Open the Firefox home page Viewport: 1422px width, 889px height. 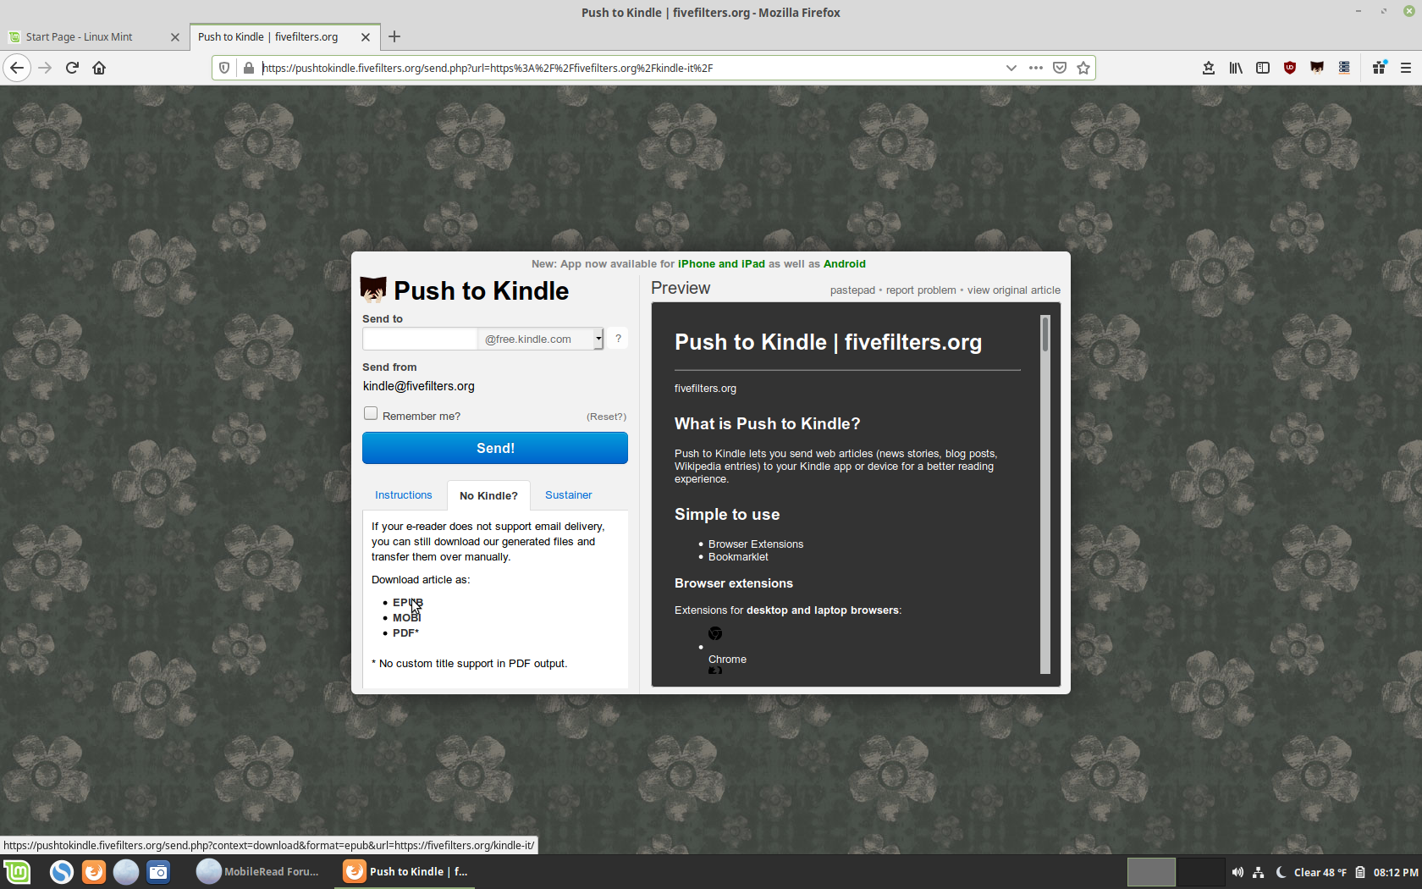(x=99, y=68)
